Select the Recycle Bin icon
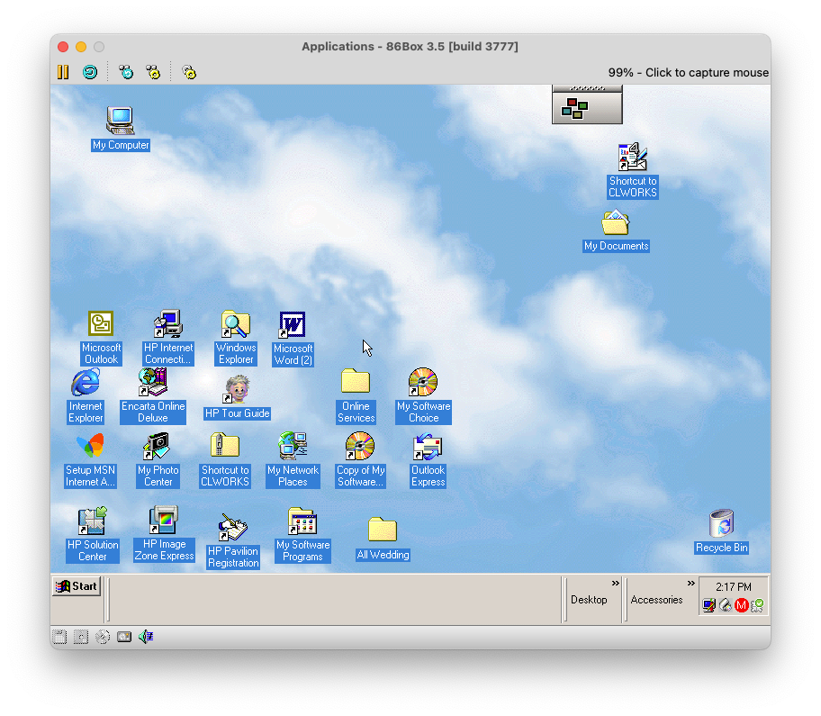The width and height of the screenshot is (821, 716). pyautogui.click(x=721, y=531)
